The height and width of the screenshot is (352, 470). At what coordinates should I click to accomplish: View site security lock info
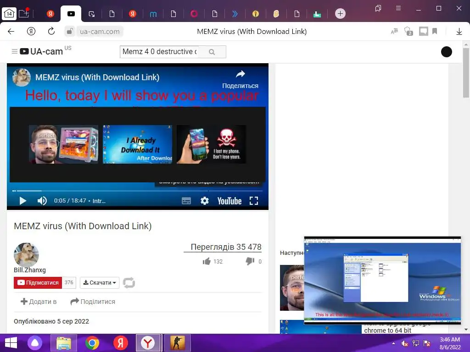[x=70, y=32]
